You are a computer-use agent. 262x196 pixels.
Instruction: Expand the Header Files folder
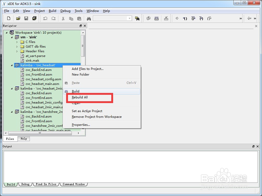coord(17,51)
